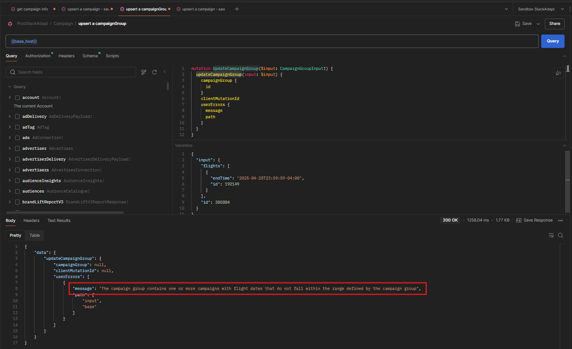572x349 pixels.
Task: Click Save Response button
Action: click(x=535, y=220)
